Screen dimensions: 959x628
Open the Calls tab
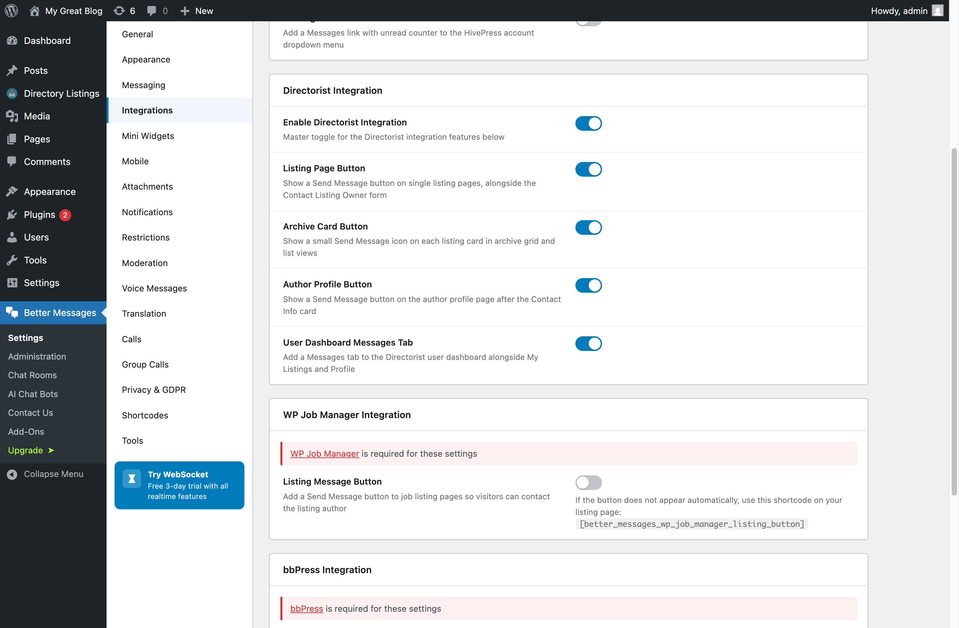click(x=180, y=339)
